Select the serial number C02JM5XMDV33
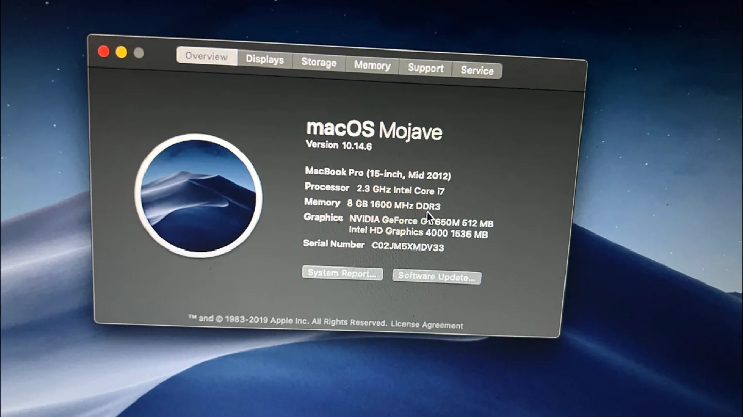The width and height of the screenshot is (743, 417). (x=408, y=246)
